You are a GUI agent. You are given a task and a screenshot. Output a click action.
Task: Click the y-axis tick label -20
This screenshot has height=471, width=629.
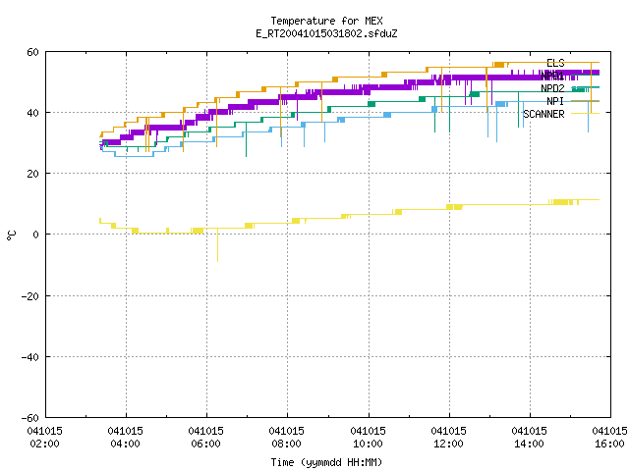click(x=30, y=296)
